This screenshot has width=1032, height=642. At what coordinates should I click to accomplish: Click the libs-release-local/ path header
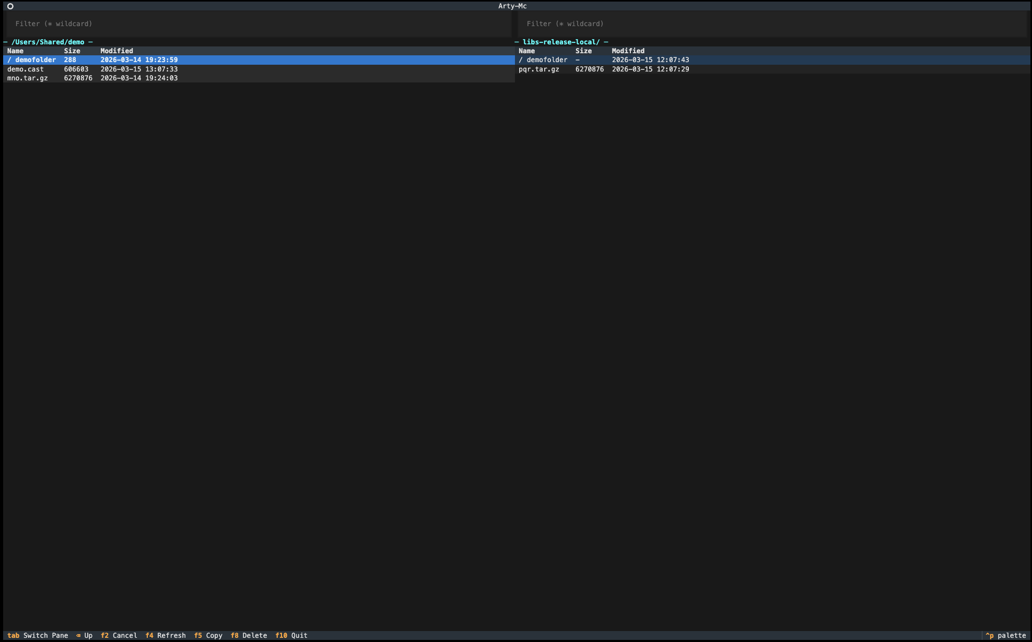561,42
